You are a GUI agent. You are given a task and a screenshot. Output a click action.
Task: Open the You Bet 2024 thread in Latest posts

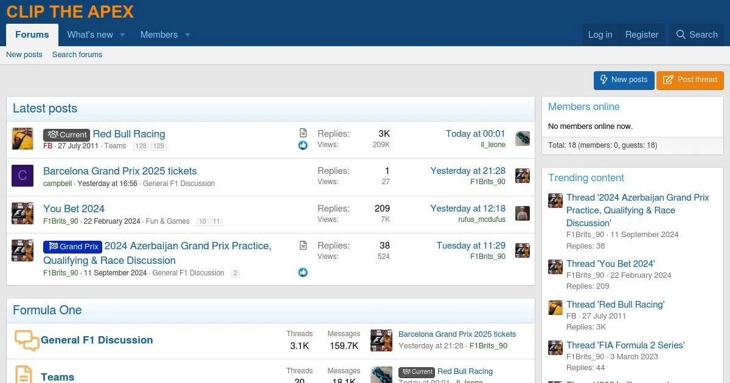point(74,209)
